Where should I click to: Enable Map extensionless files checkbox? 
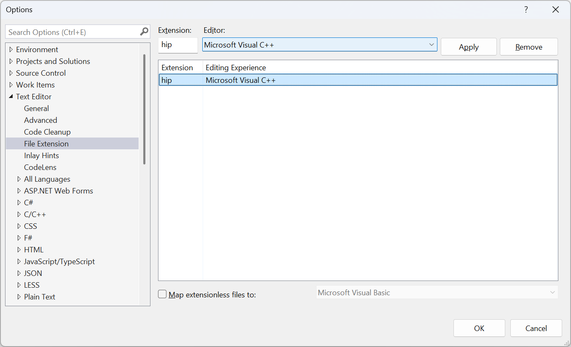click(x=163, y=294)
